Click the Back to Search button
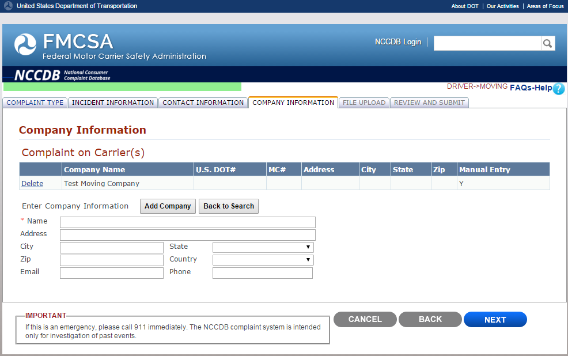The image size is (568, 356). click(x=229, y=206)
